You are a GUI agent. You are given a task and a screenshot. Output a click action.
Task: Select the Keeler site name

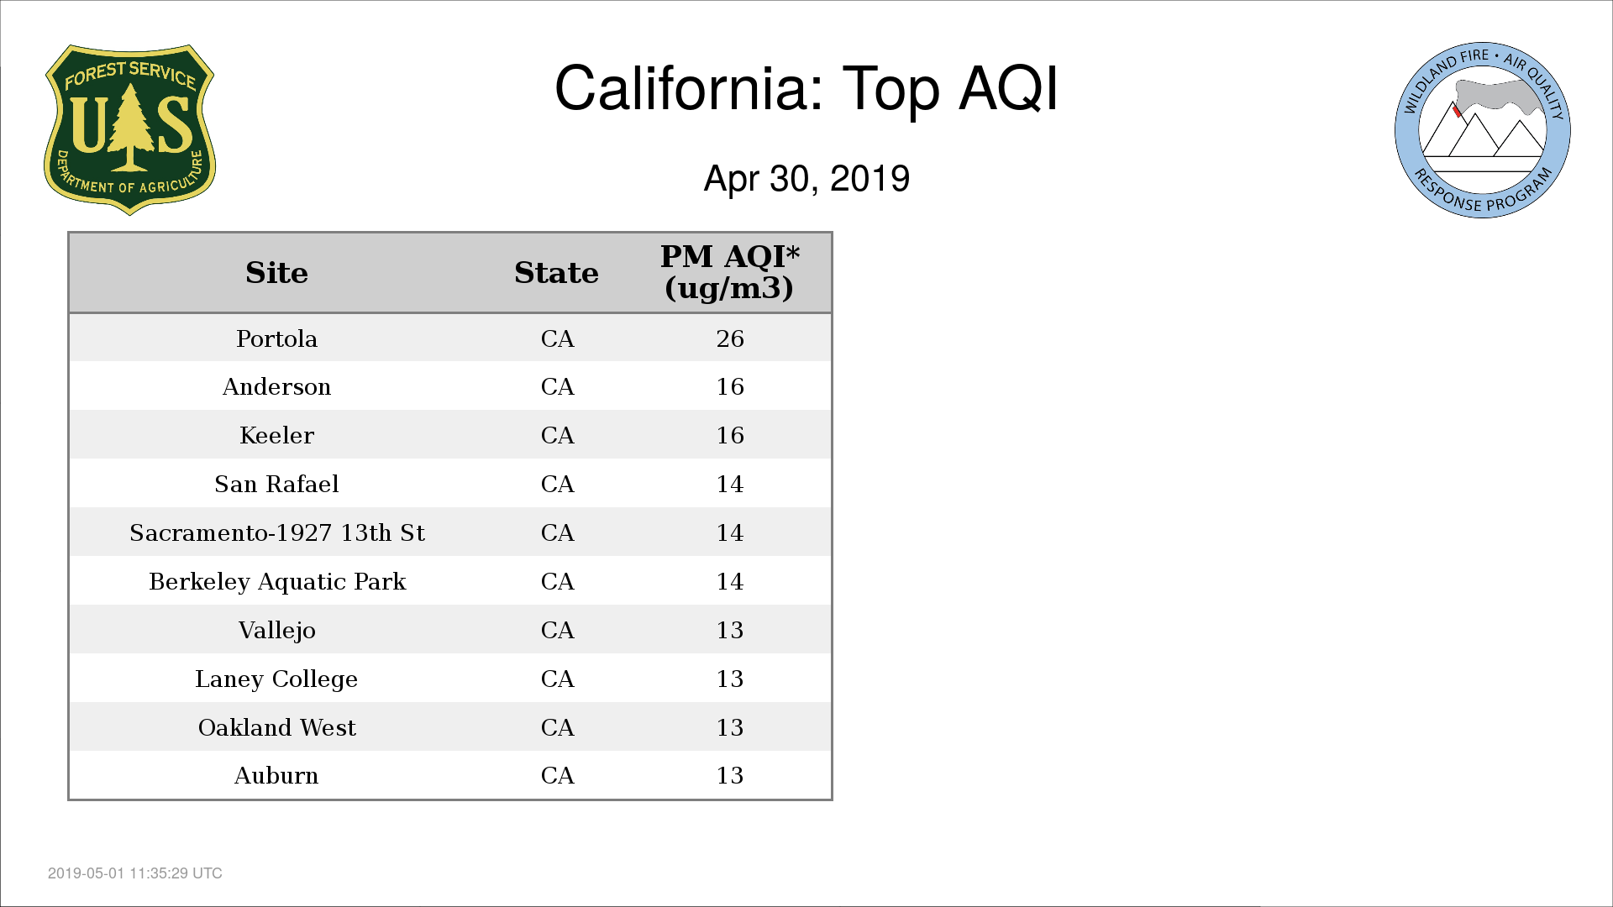coord(276,436)
